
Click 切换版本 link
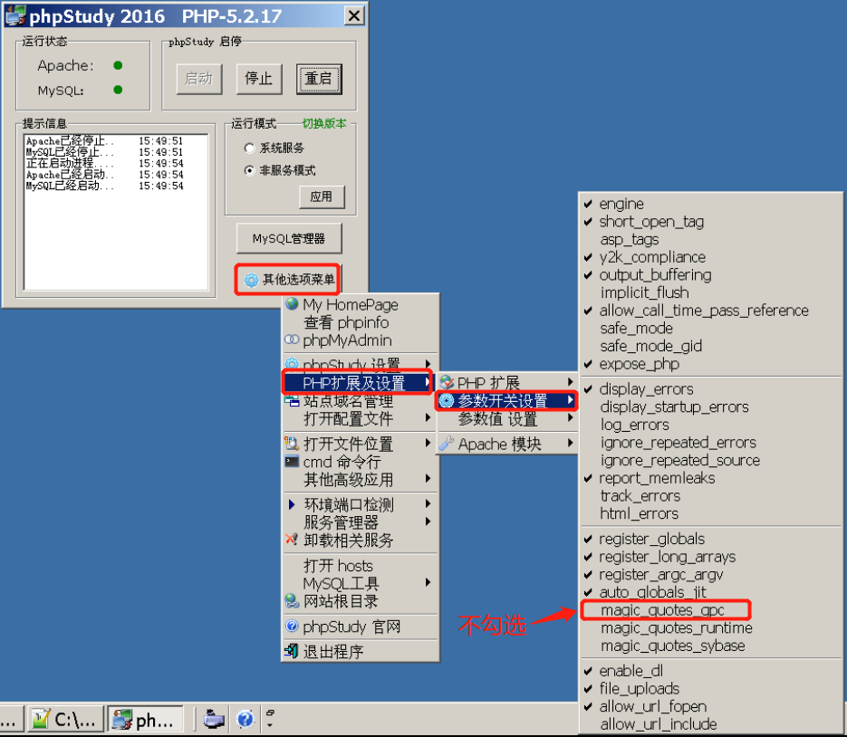pyautogui.click(x=324, y=124)
